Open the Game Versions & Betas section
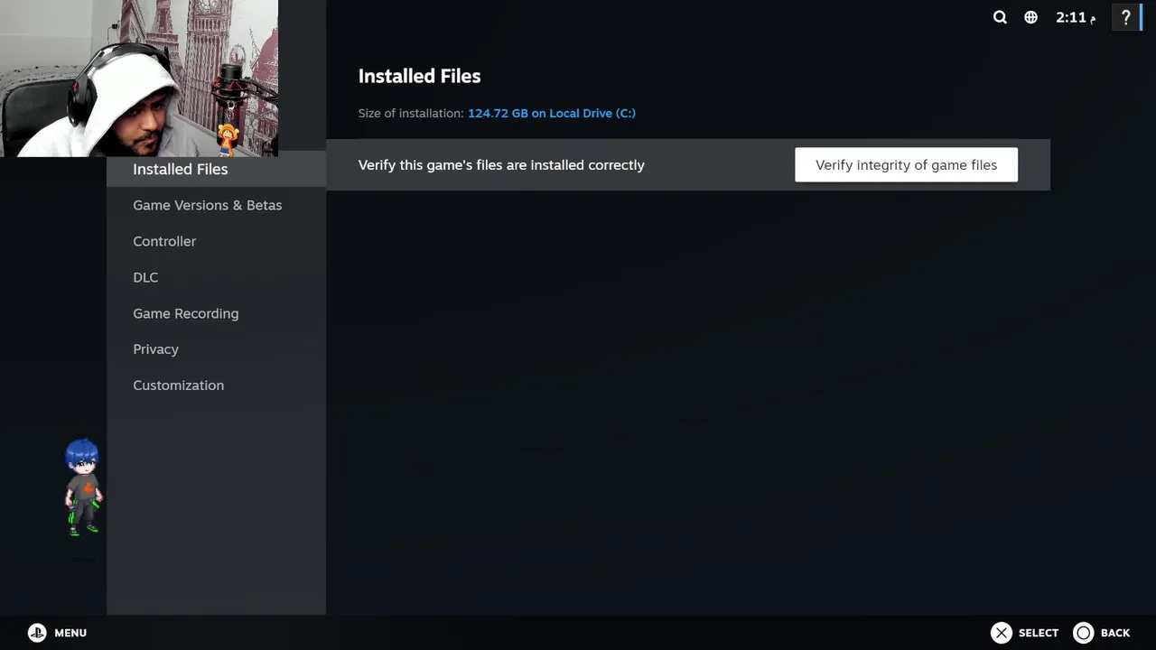 (x=208, y=205)
